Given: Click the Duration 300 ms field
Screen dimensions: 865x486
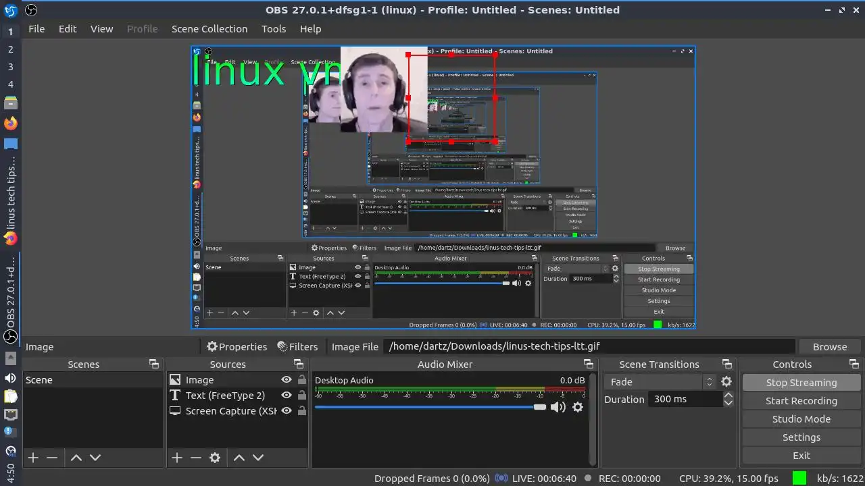Looking at the screenshot, I should click(686, 399).
